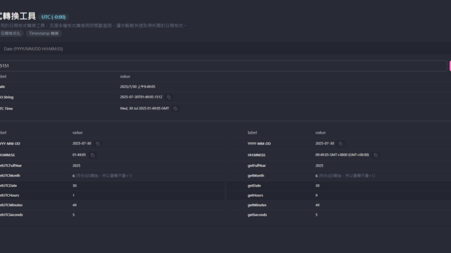Copy the UTC YYYY-MM-DD date value
This screenshot has height=253, width=451.
(x=98, y=144)
